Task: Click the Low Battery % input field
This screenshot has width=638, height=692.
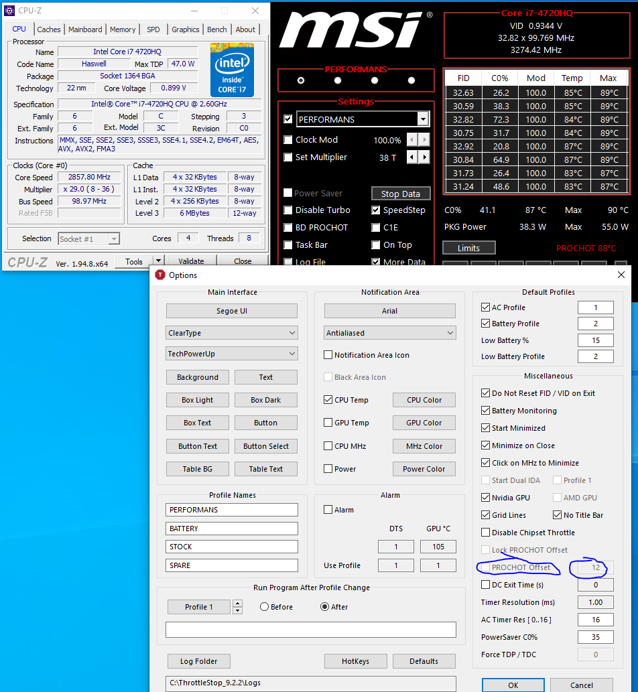Action: coord(596,340)
